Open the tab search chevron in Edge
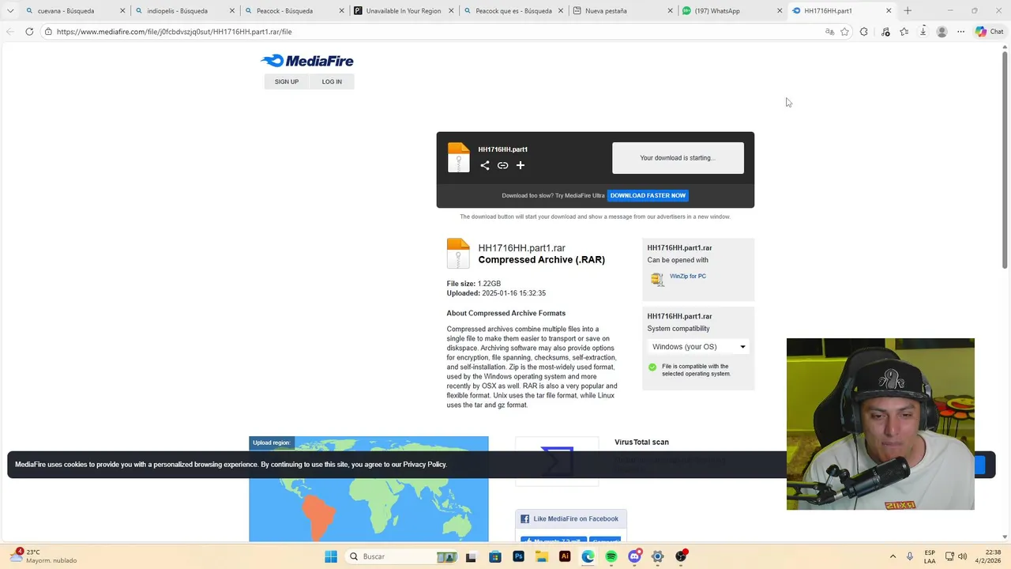 click(x=10, y=11)
